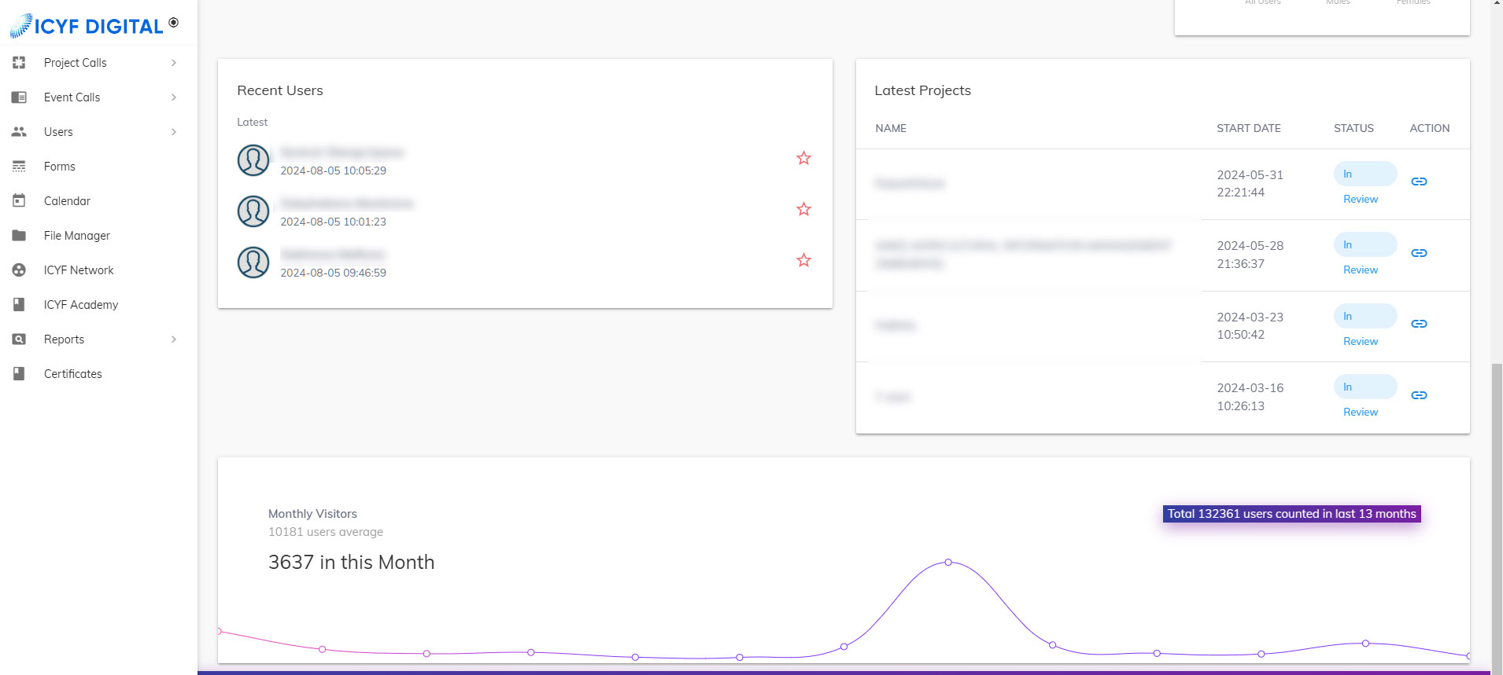The width and height of the screenshot is (1503, 675).
Task: Click the peak point on visitors chart
Action: click(948, 562)
